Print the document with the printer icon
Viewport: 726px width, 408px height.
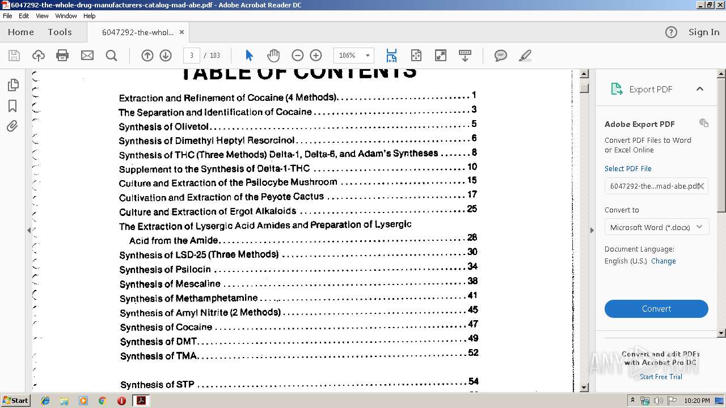62,56
